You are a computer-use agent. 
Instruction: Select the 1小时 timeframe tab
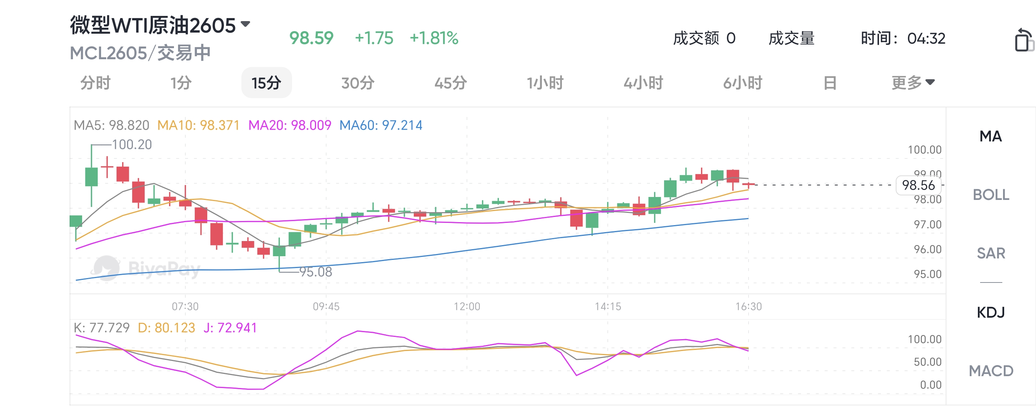point(545,83)
